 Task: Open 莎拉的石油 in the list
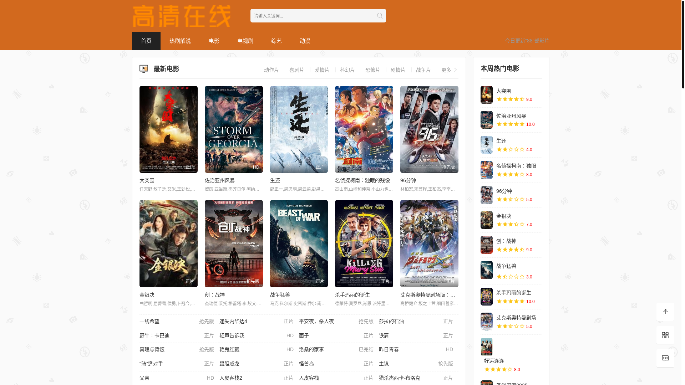coord(391,321)
